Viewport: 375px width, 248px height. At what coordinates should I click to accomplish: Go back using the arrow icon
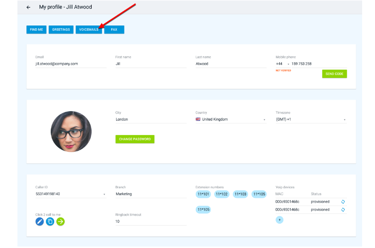click(28, 7)
